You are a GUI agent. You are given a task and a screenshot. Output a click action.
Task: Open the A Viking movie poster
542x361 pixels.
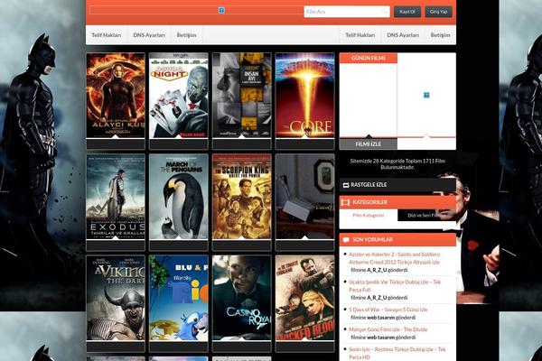116,298
